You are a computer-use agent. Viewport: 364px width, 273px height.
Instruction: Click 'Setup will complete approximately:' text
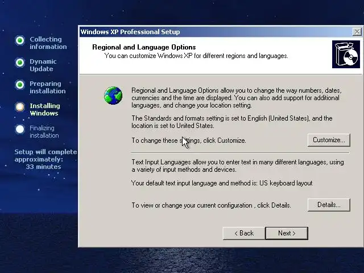click(45, 155)
